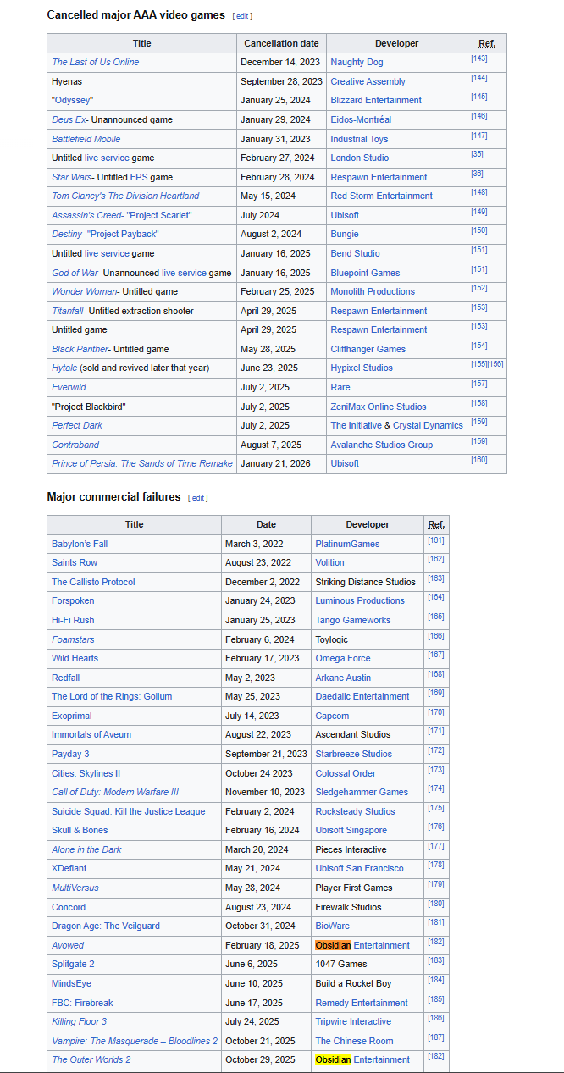
Task: Open Prince of Persia Sands of Time Remake link
Action: [142, 463]
